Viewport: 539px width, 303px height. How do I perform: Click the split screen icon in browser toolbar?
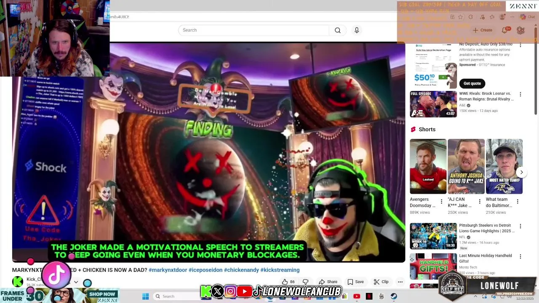coord(452,17)
